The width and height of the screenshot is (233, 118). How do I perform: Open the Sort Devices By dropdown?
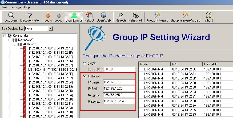51,28
